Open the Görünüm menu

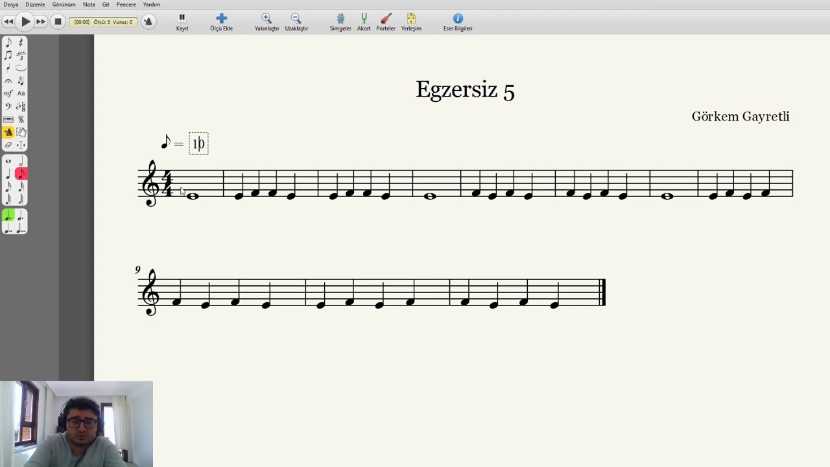coord(64,5)
